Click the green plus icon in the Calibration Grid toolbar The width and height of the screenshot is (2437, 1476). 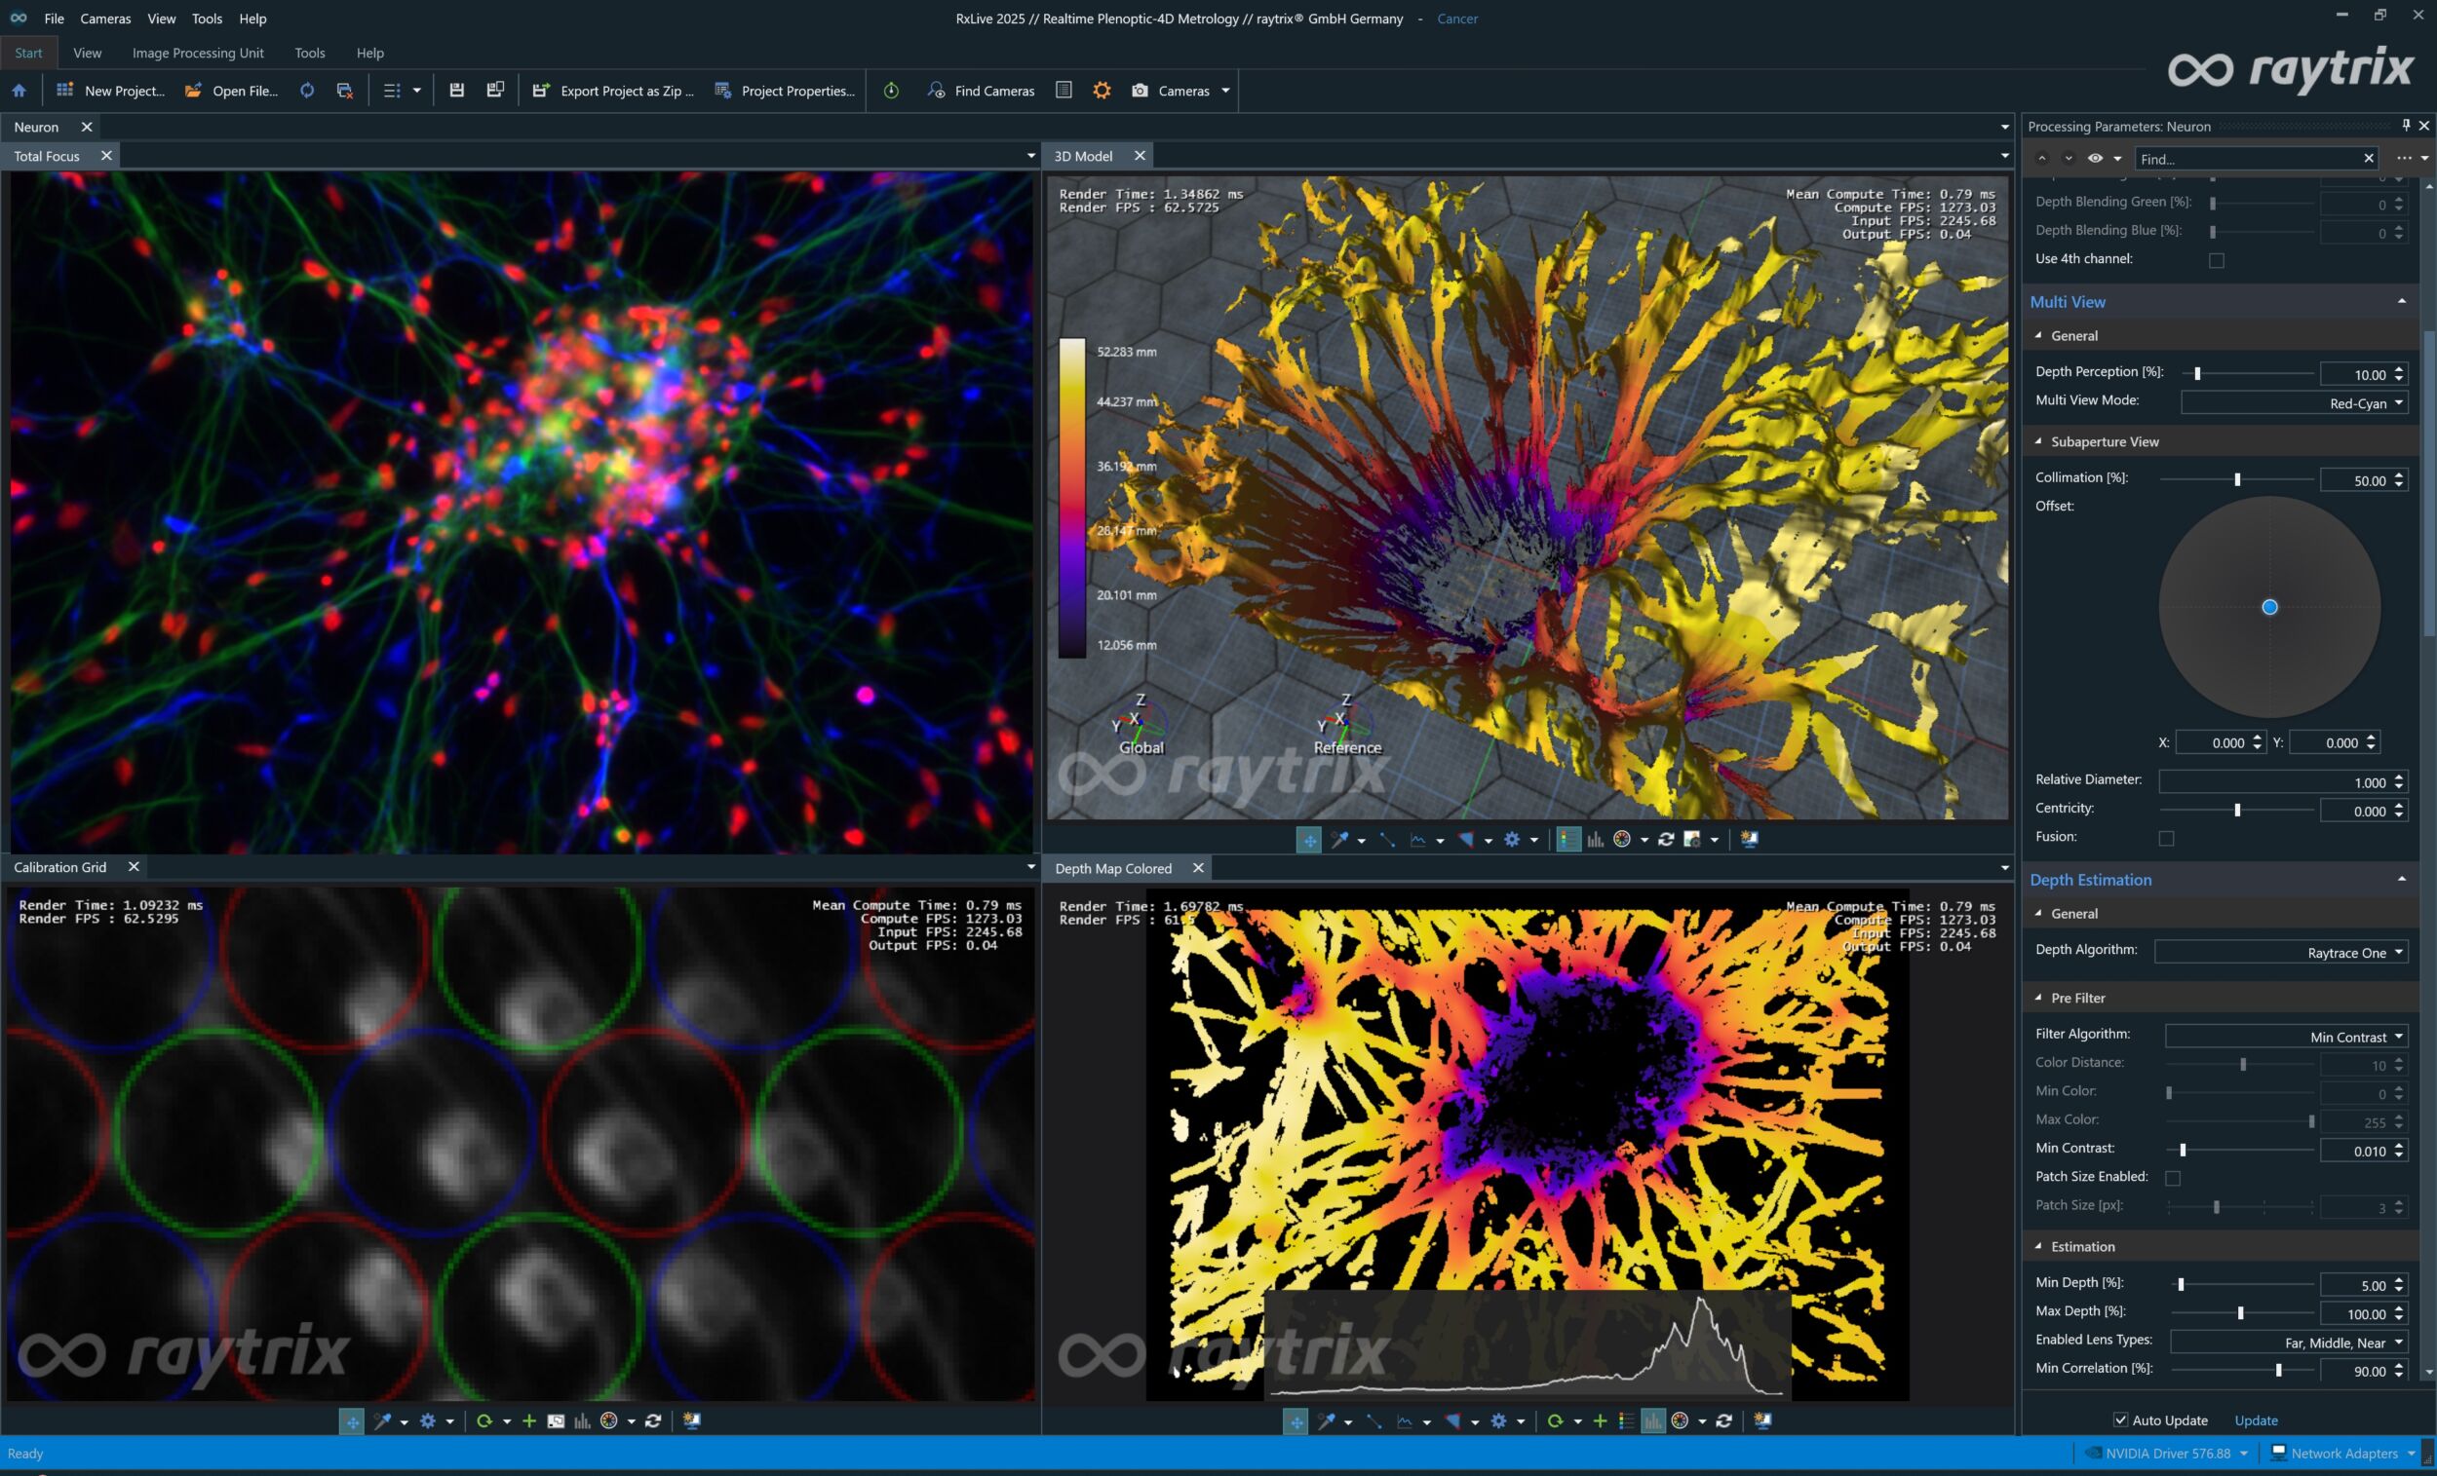pyautogui.click(x=530, y=1420)
